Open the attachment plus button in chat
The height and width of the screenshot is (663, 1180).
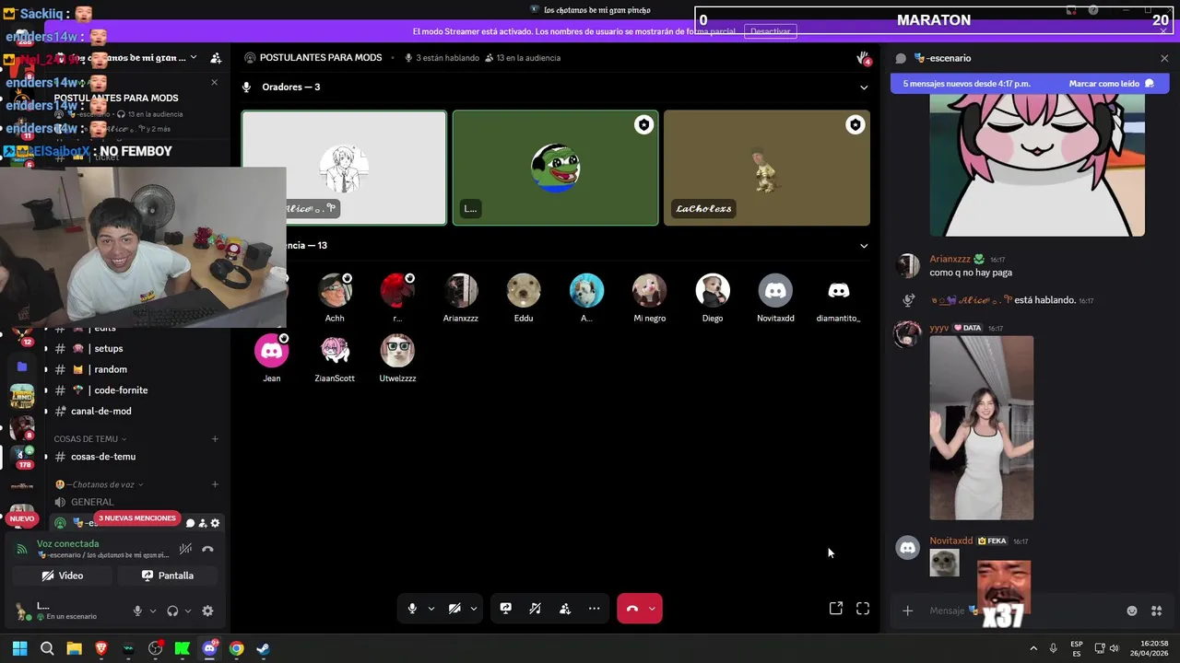(x=907, y=611)
